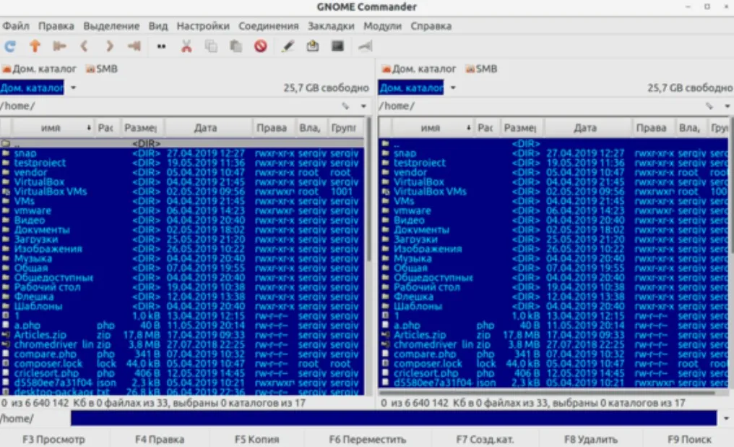Screen dimensions: 734x447
Task: Click the command line input field
Action: pos(394,418)
